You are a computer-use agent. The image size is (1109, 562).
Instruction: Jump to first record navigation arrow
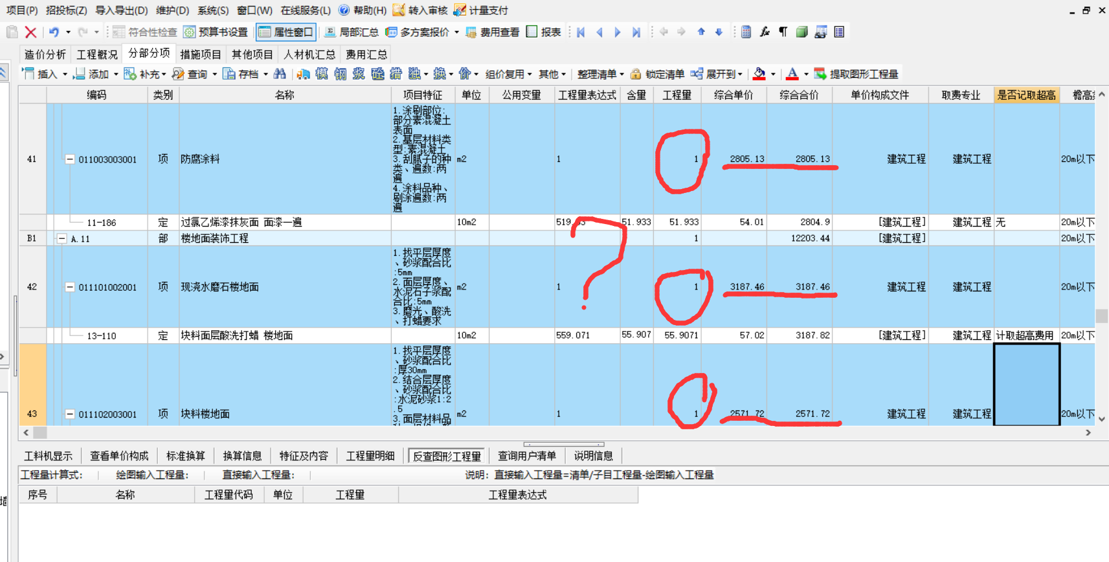[x=581, y=32]
